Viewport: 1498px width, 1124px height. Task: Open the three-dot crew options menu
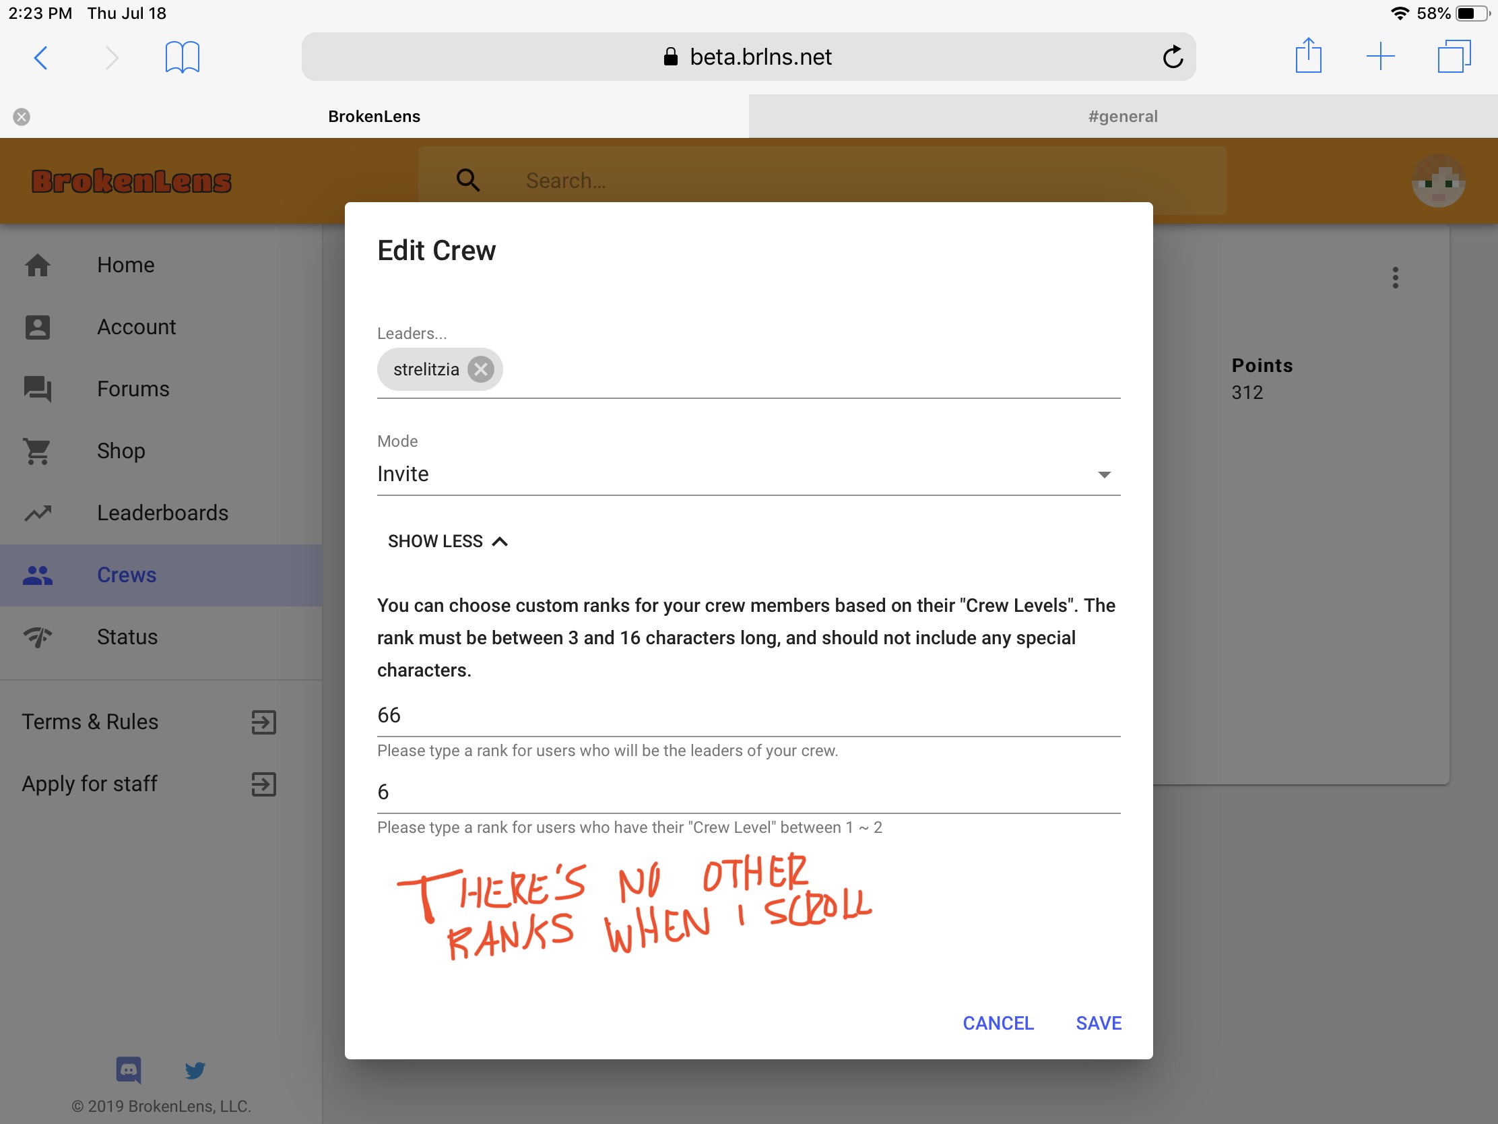[1395, 277]
